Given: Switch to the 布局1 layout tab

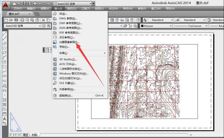Looking at the screenshot, I should pyautogui.click(x=34, y=135).
